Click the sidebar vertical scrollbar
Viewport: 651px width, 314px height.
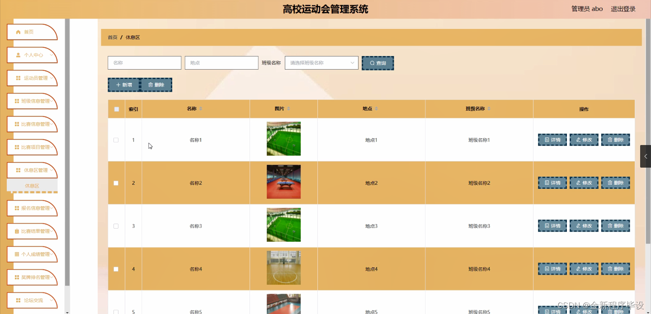click(67, 152)
